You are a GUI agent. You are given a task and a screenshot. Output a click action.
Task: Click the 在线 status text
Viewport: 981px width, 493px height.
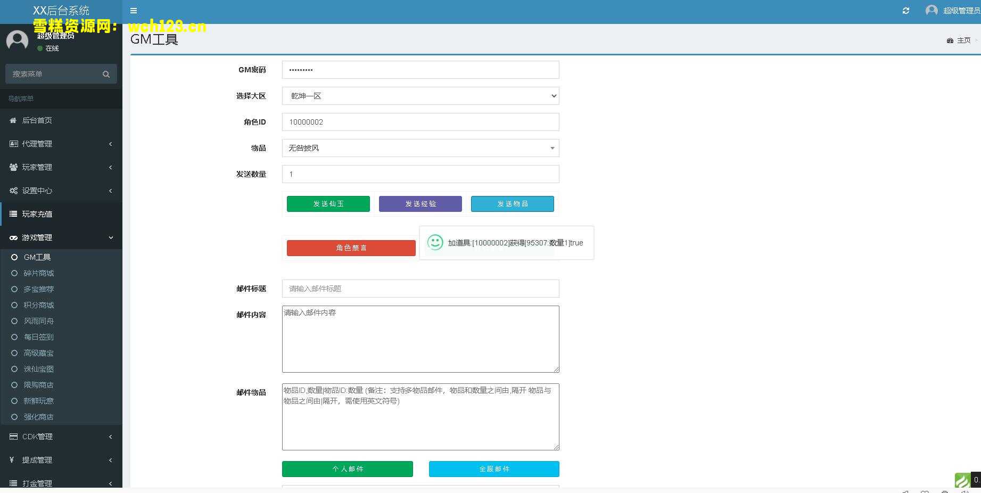pos(52,48)
